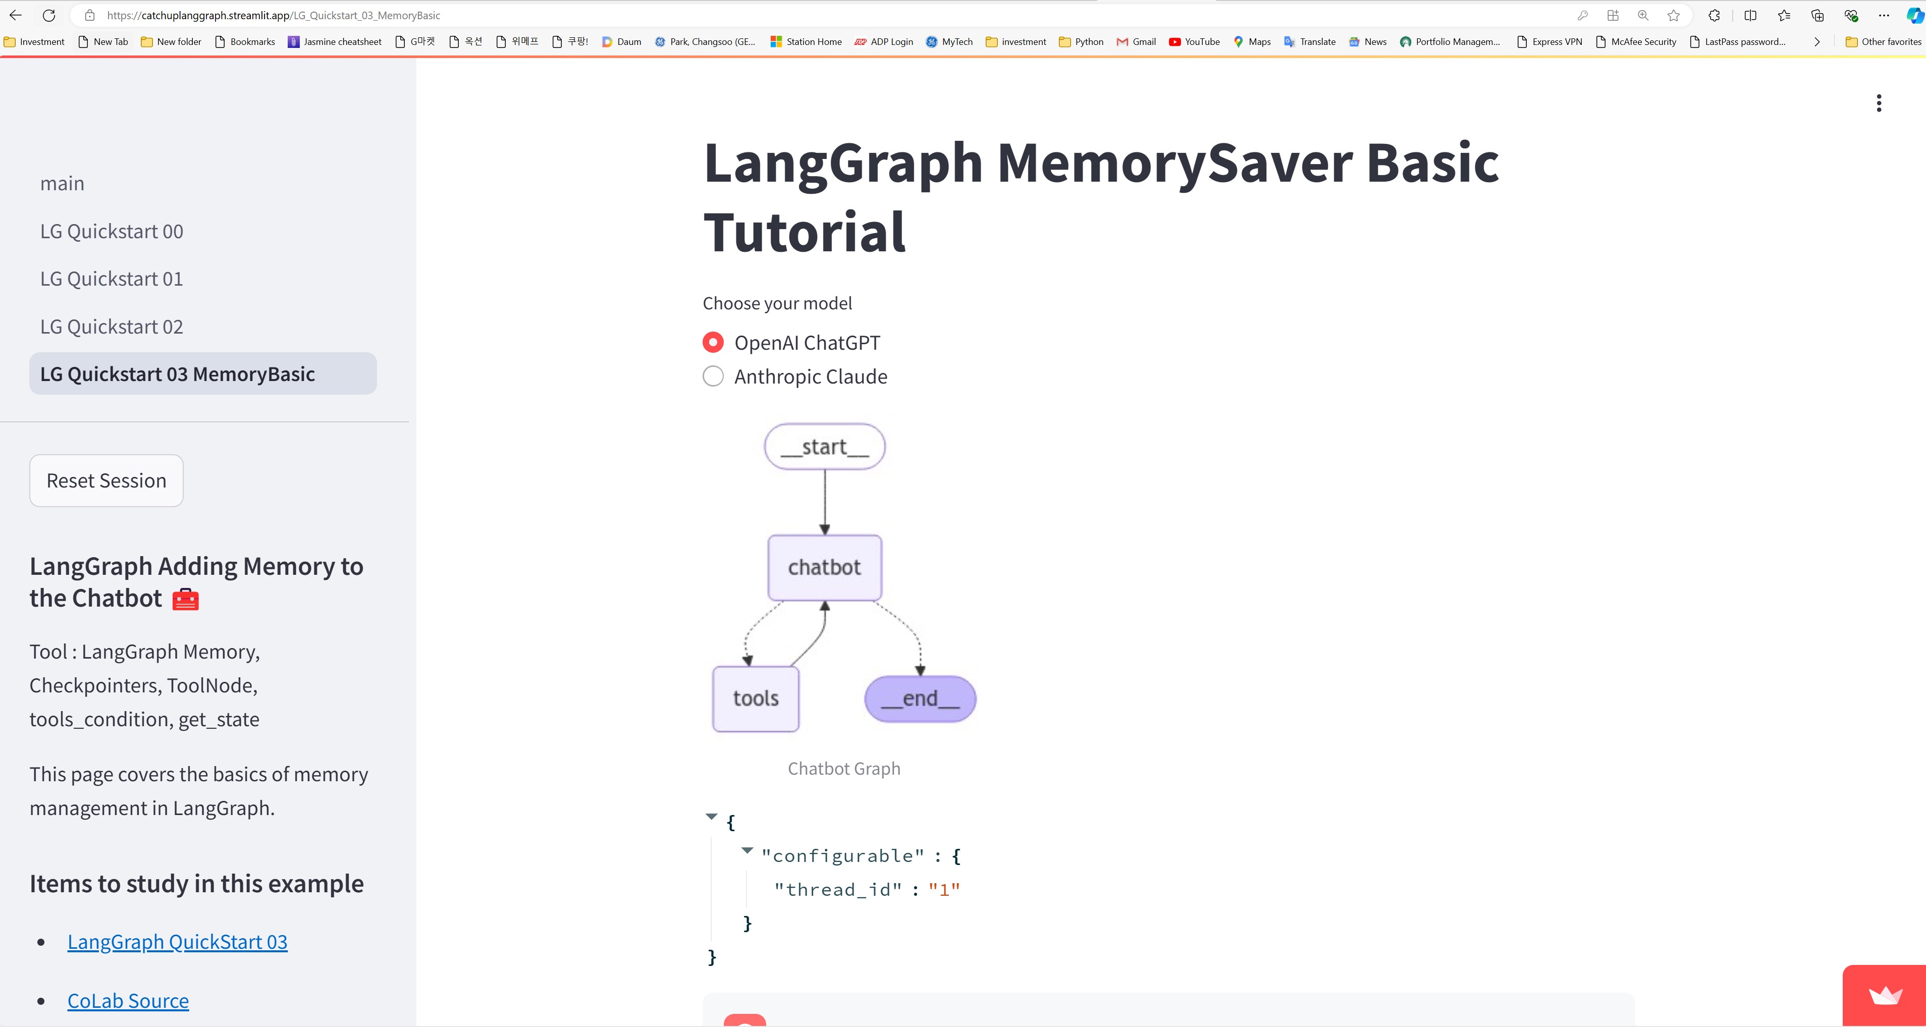Click the browser refresh icon
The image size is (1926, 1027).
coord(48,15)
